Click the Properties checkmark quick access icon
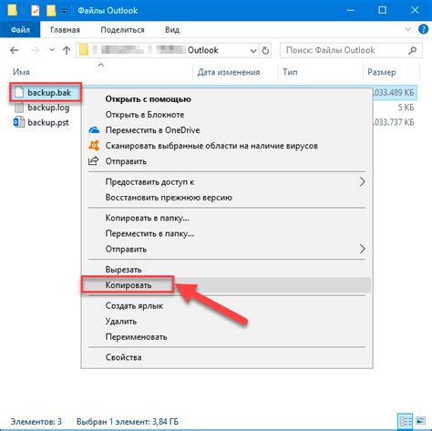This screenshot has width=432, height=431. click(36, 11)
